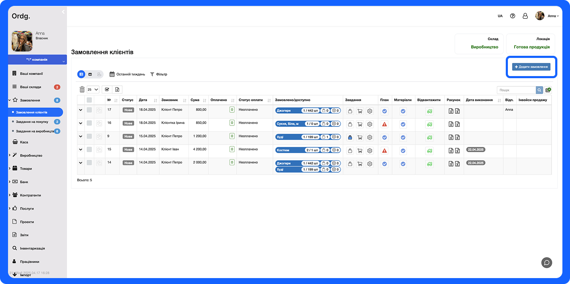Expand the row details for order 16
This screenshot has height=284, width=570.
81,123
